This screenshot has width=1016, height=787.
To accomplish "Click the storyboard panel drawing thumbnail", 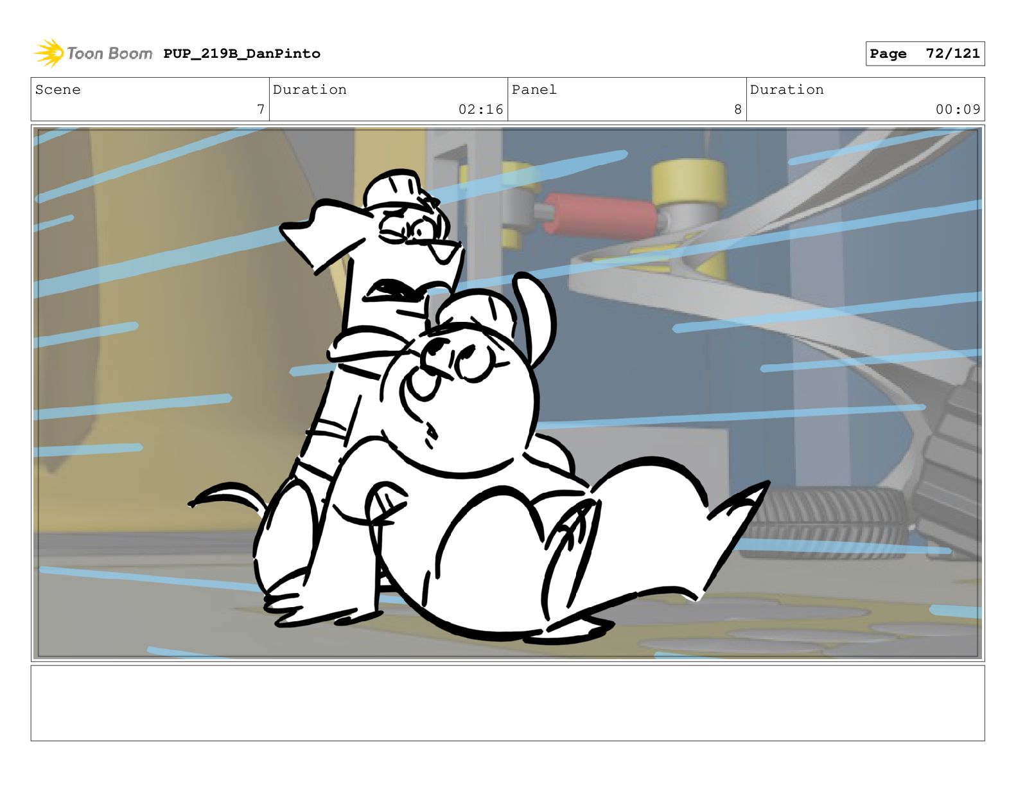I will click(x=507, y=393).
